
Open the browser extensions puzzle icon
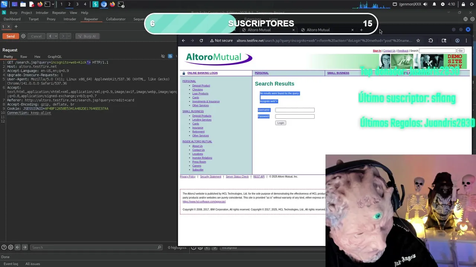click(431, 40)
